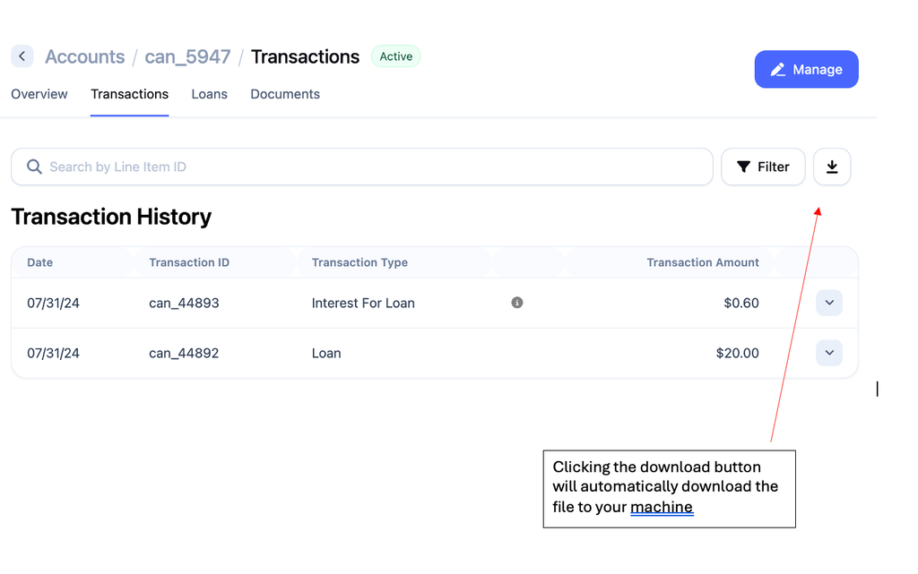The image size is (918, 574).
Task: Click the funnel icon on the Filter button
Action: (x=743, y=167)
